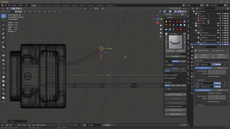The height and width of the screenshot is (129, 230).
Task: Select the Transform tool in left toolbar
Action: 4,38
